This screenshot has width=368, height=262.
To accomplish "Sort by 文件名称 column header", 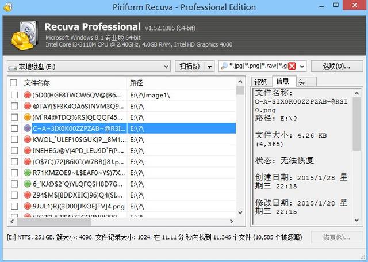I will click(x=74, y=83).
